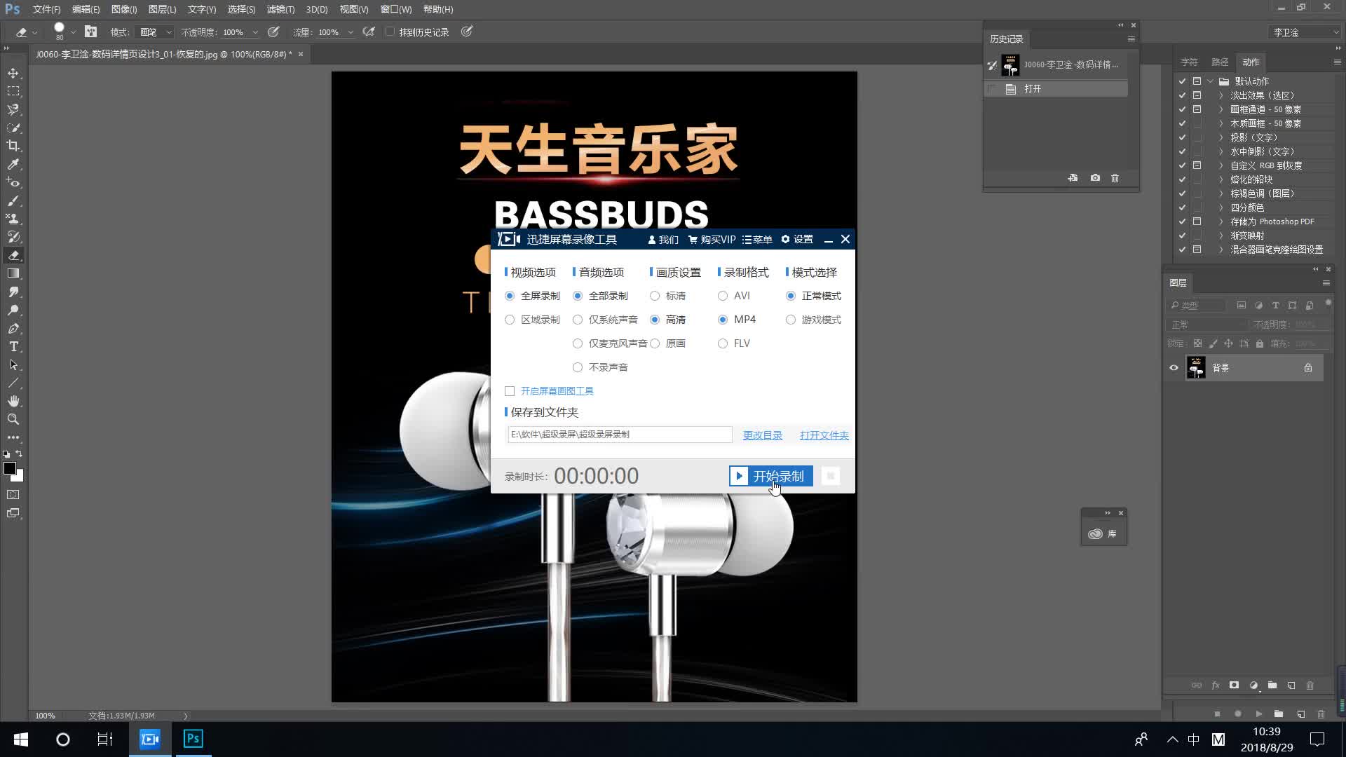Hide the 背景 layer visibility eye

tap(1174, 367)
